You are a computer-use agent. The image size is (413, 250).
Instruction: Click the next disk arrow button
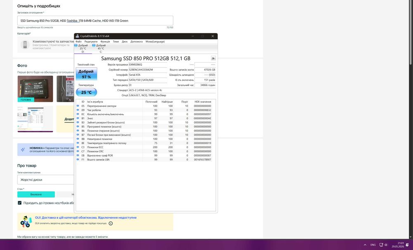point(214,58)
